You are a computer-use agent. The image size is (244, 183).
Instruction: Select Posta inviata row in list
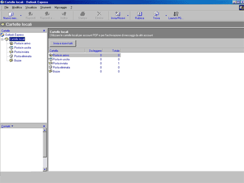84,63
